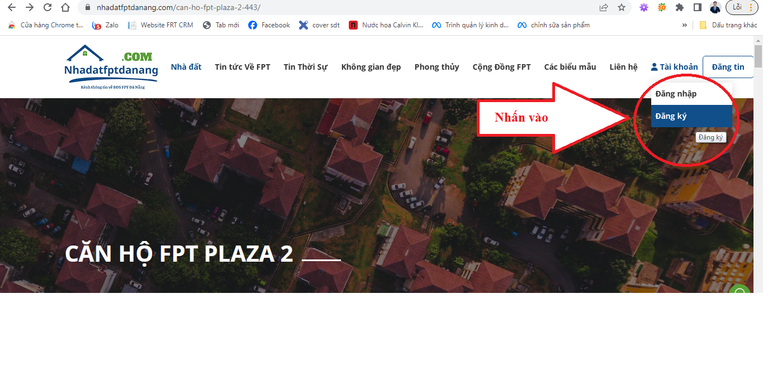
Task: Choose Đăng nhập from the account menu
Action: pyautogui.click(x=691, y=94)
